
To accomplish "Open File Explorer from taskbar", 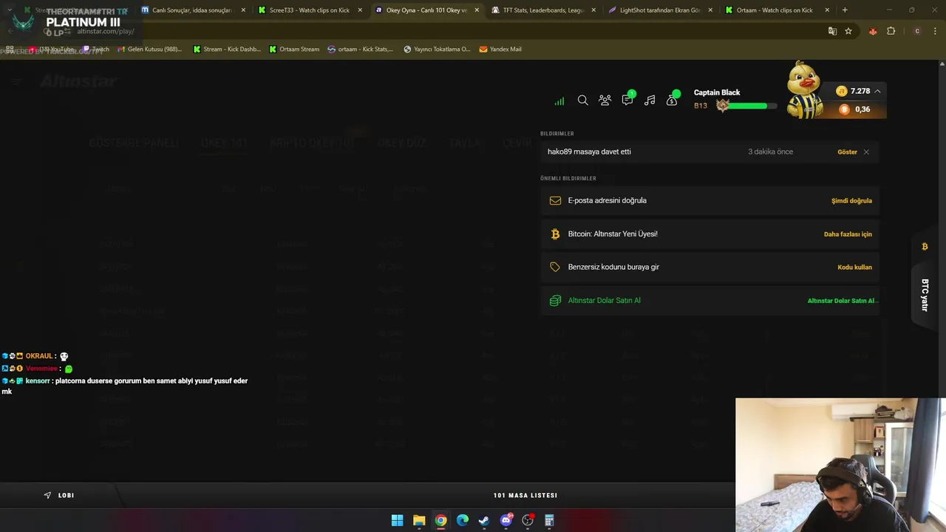I will tap(419, 520).
